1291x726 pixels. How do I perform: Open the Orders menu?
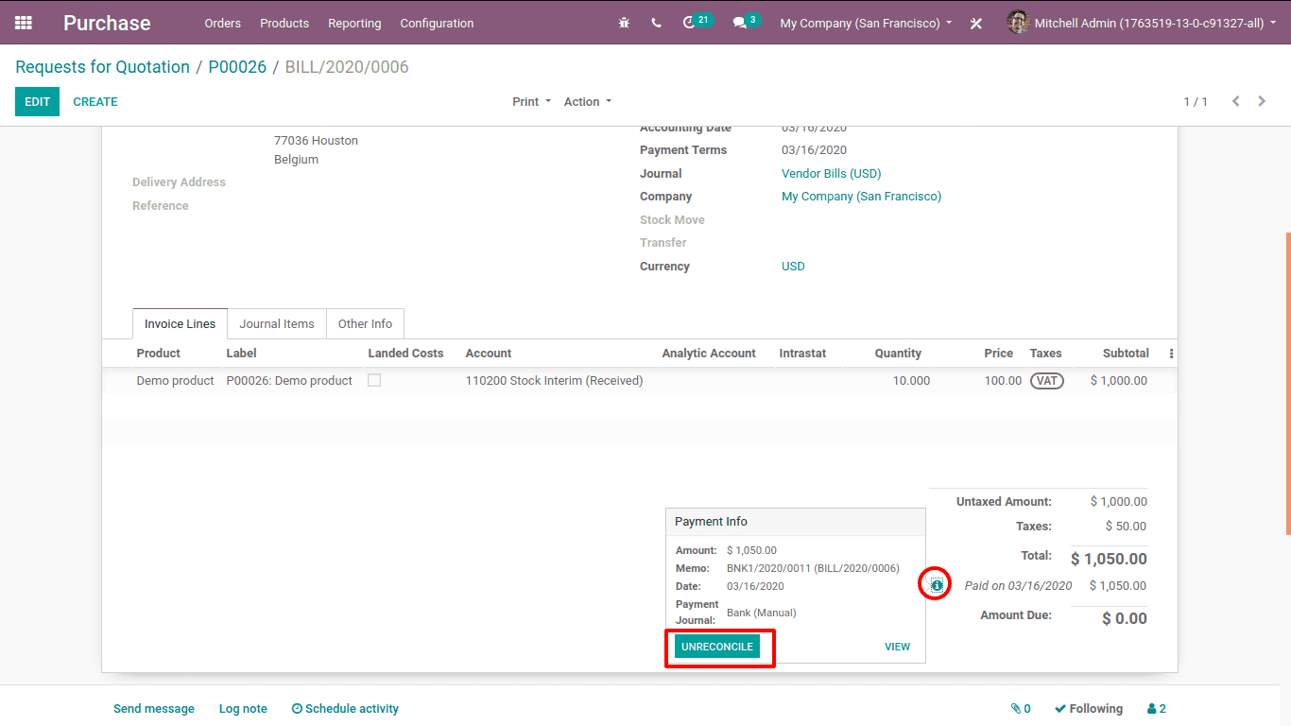coord(223,23)
